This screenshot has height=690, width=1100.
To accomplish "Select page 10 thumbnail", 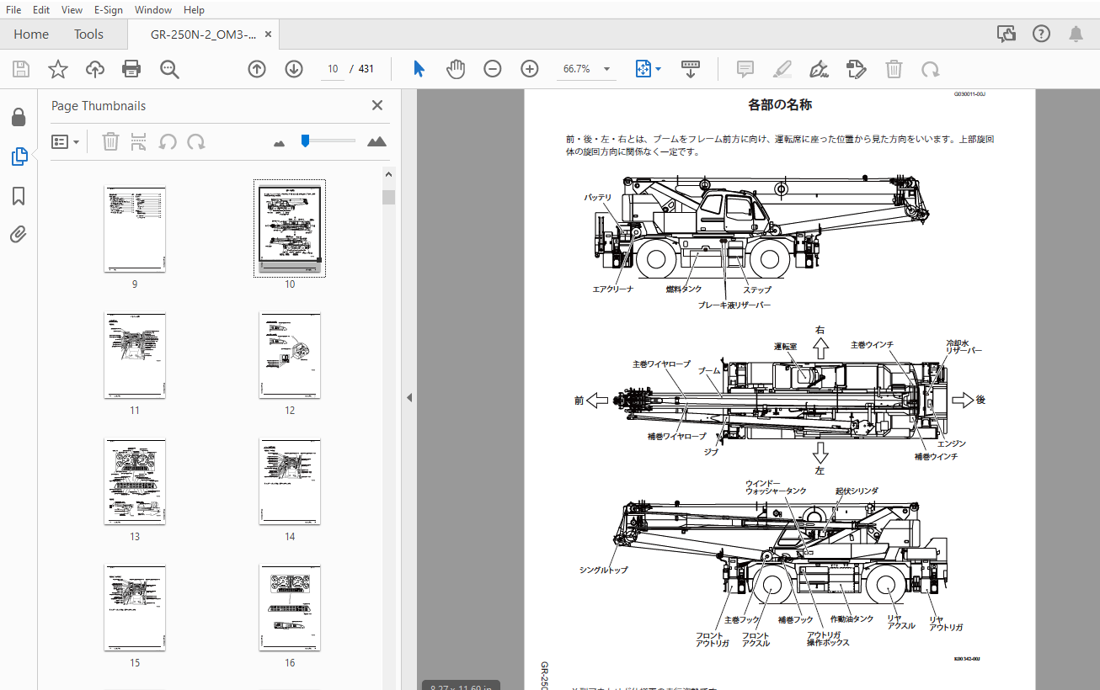I will coord(290,229).
